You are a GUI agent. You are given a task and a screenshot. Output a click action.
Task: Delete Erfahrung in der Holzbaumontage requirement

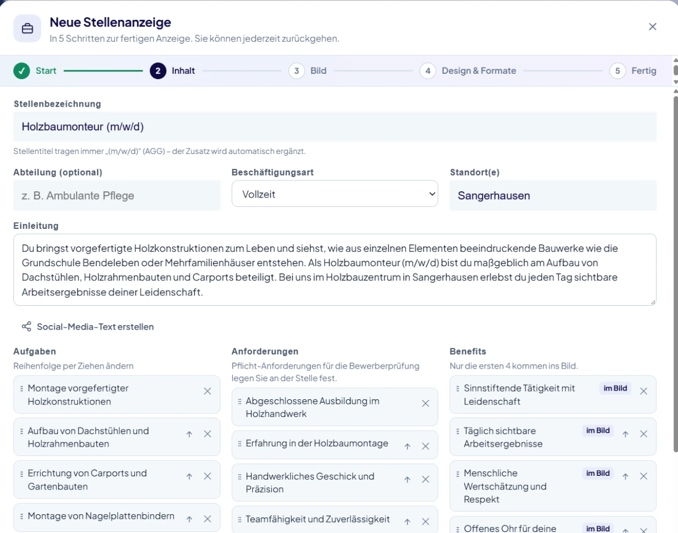425,447
